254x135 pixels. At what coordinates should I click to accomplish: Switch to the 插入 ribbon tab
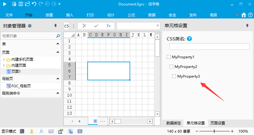pyautogui.click(x=70, y=15)
